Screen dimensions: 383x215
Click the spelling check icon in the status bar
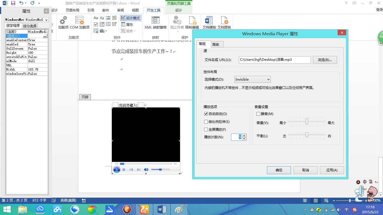click(54, 200)
